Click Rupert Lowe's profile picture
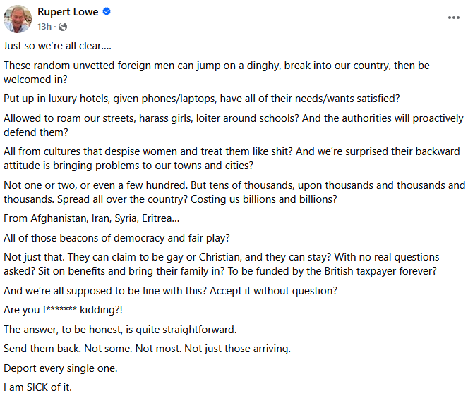The width and height of the screenshot is (468, 393). click(18, 19)
